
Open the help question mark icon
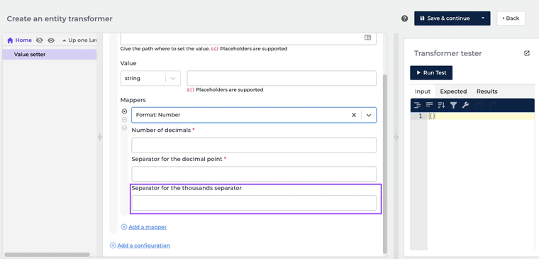pyautogui.click(x=404, y=18)
